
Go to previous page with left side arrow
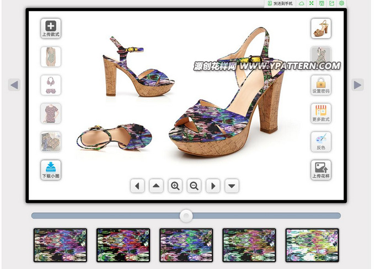click(x=14, y=85)
